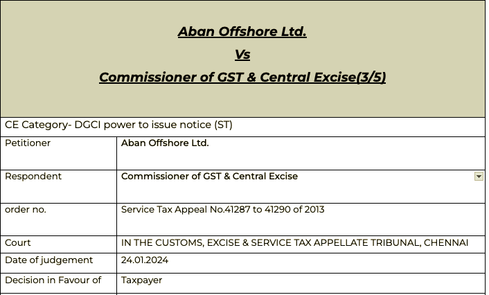
Task: Select the Service Tax Appeal No.41287 cell
Action: [x=301, y=220]
